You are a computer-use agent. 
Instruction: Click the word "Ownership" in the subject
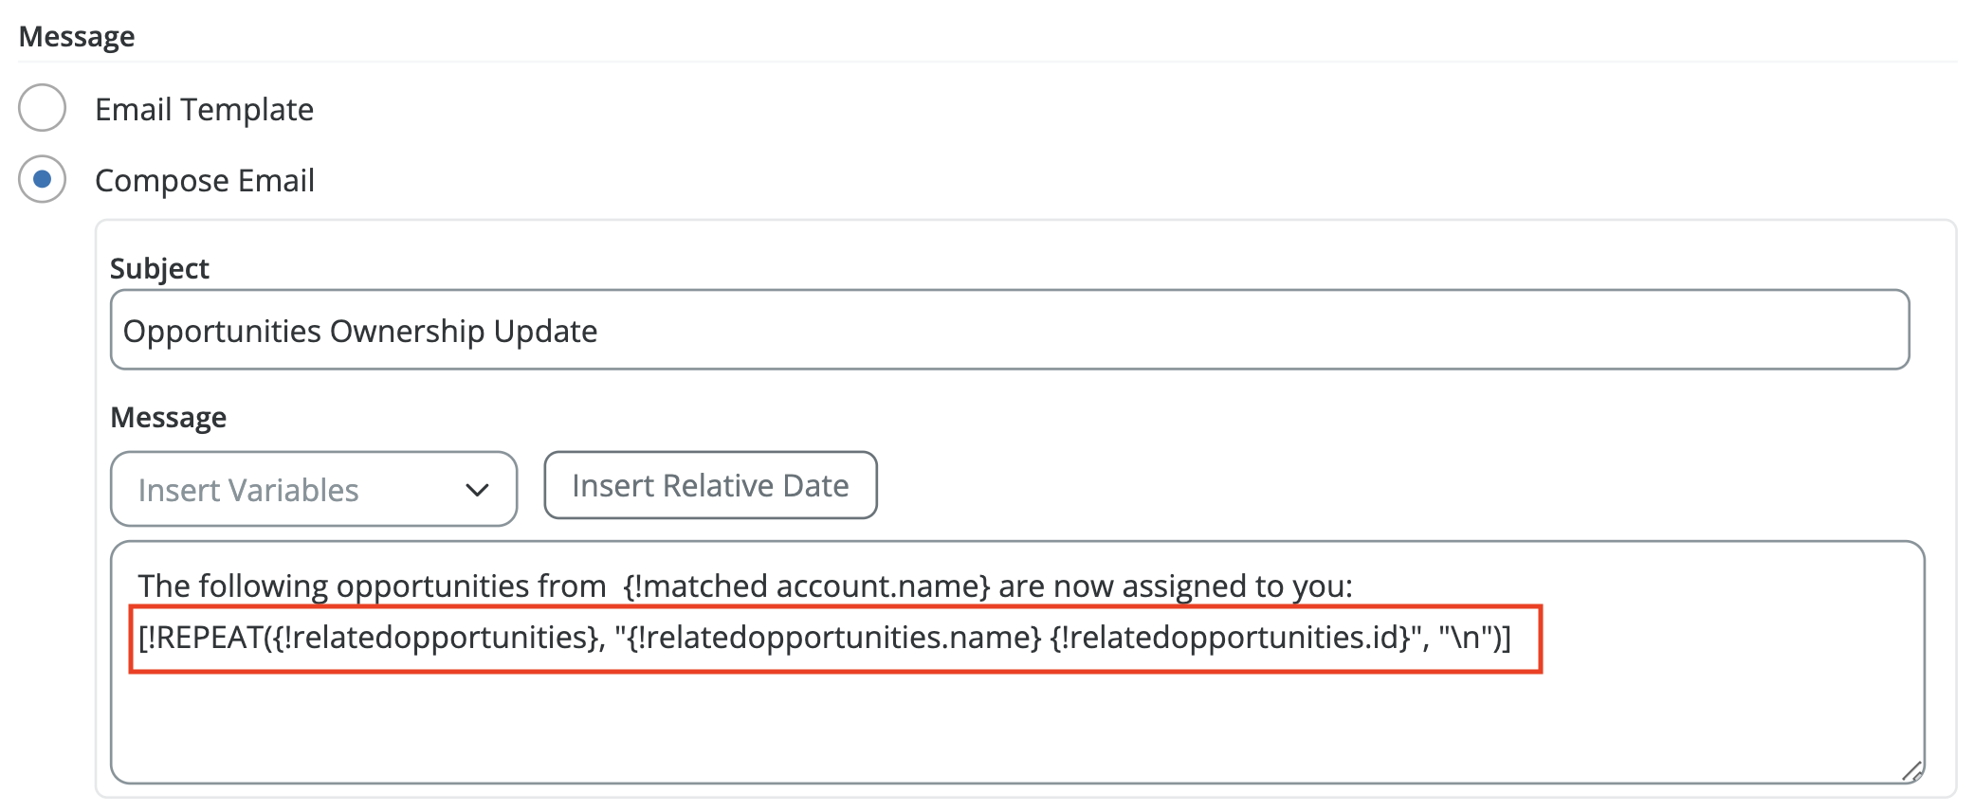407,332
